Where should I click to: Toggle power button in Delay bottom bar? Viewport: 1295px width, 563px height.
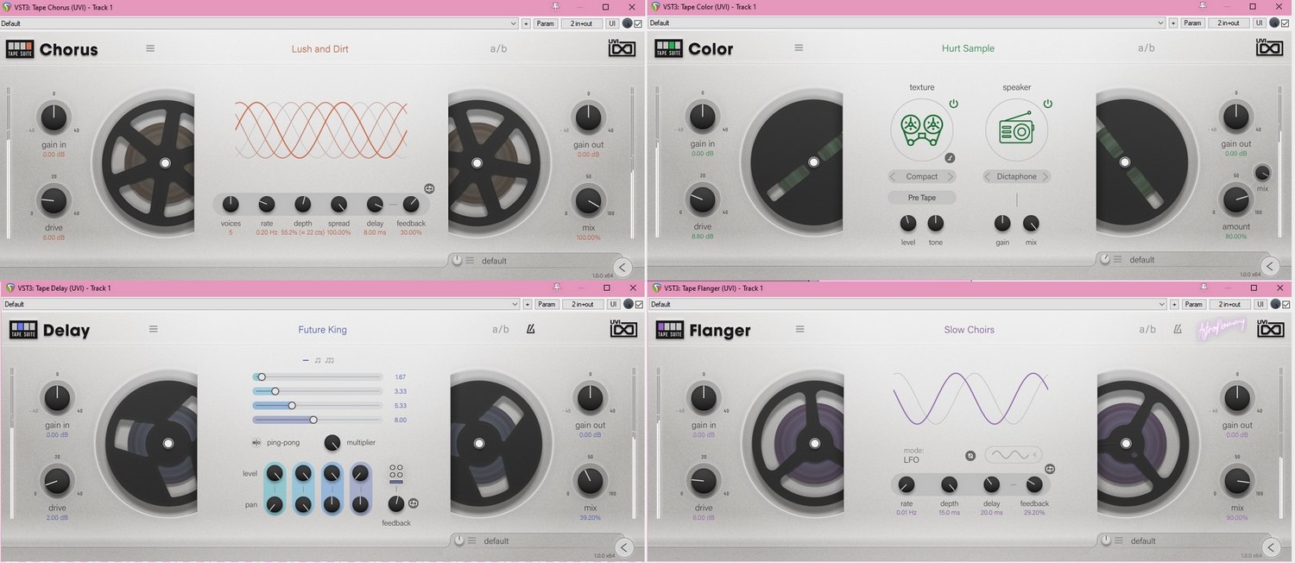point(459,541)
